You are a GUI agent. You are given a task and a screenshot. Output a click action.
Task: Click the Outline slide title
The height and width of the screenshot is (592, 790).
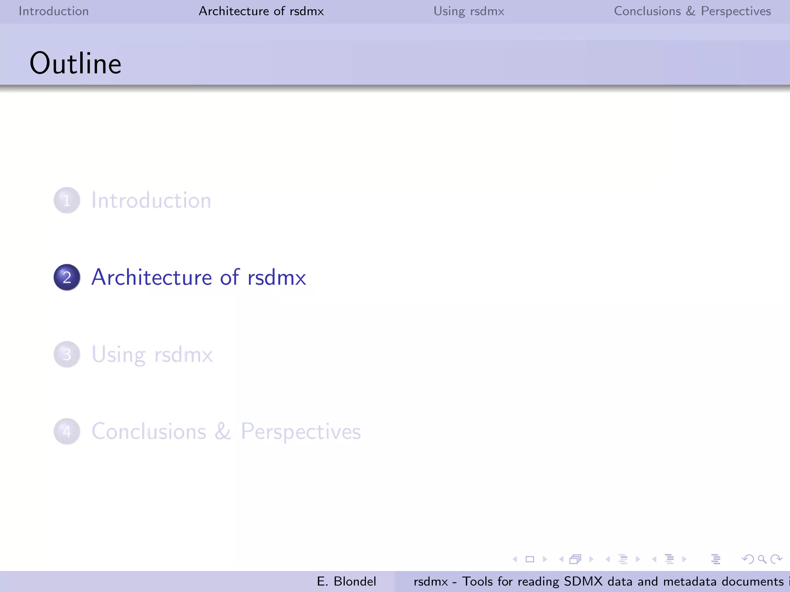click(76, 63)
